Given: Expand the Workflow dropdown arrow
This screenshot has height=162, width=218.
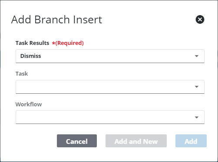Looking at the screenshot, I should pyautogui.click(x=196, y=118).
